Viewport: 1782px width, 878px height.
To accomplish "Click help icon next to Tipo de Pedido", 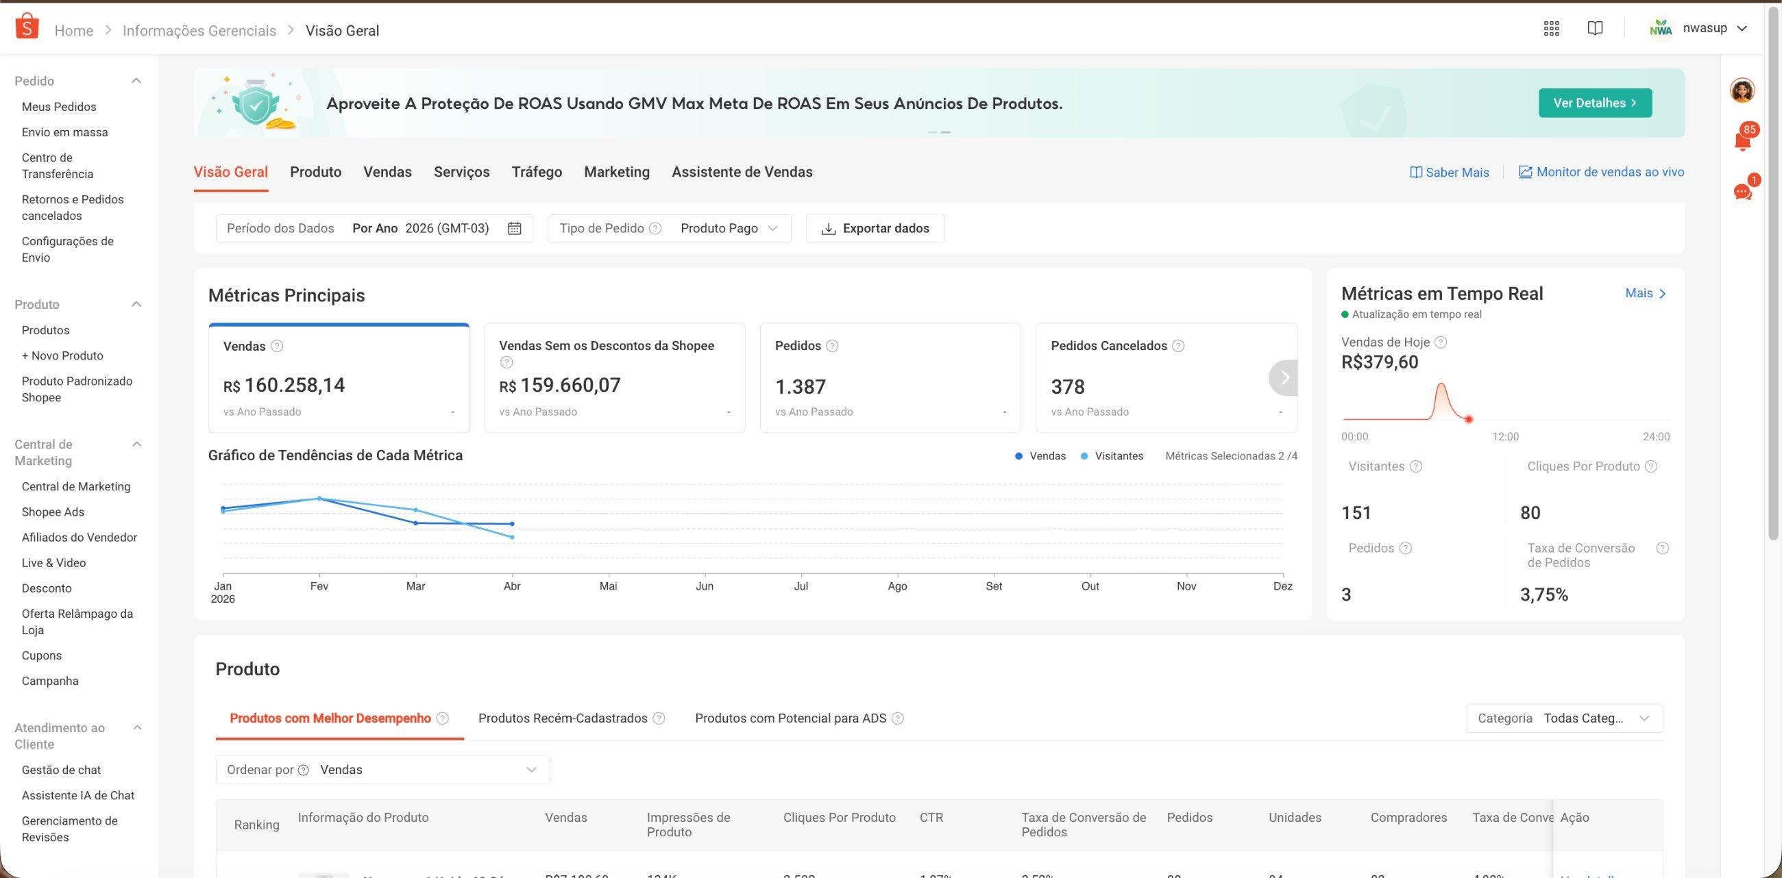I will 655,228.
